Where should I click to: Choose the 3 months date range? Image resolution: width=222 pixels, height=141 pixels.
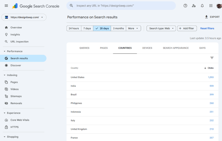(x=118, y=29)
